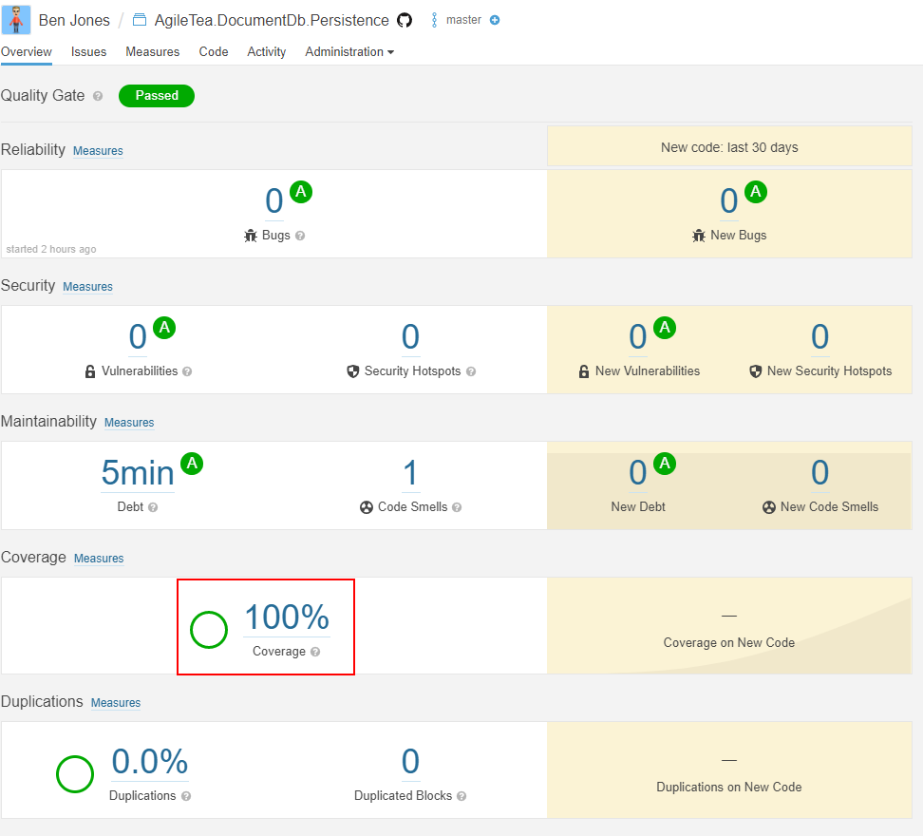Image resolution: width=923 pixels, height=836 pixels.
Task: Click the green Coverage donut chart
Action: pos(209,630)
